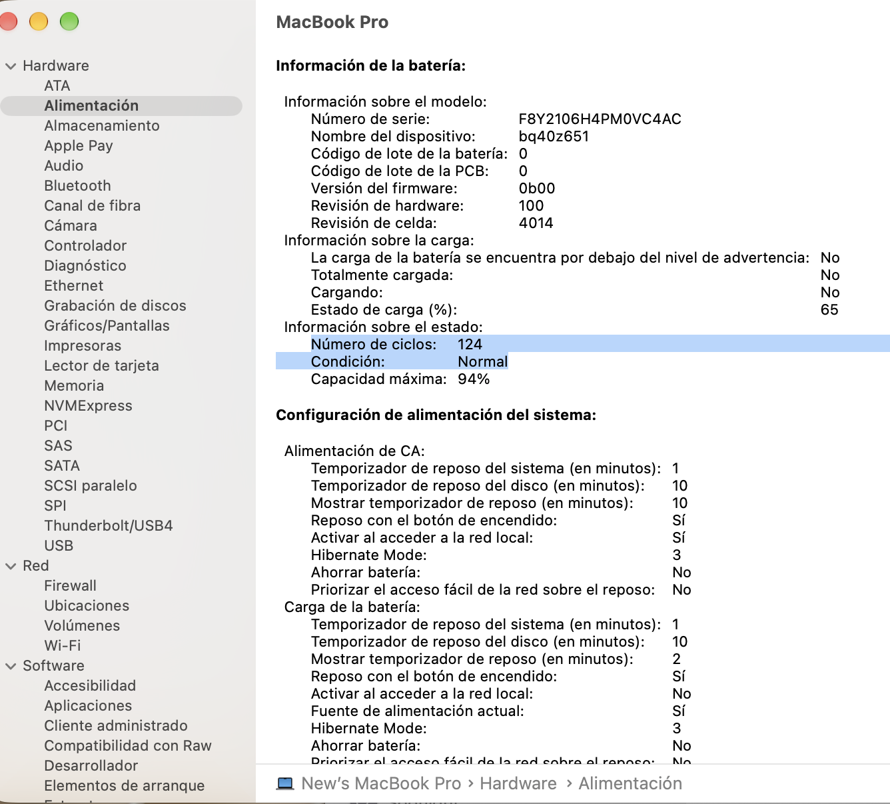Select Firewall under Red
Image resolution: width=890 pixels, height=804 pixels.
70,585
